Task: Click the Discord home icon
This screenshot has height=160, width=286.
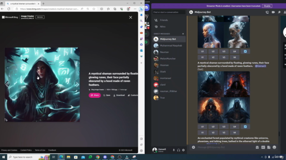Action: click(x=147, y=8)
